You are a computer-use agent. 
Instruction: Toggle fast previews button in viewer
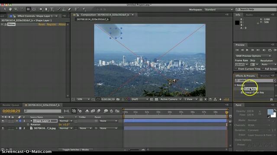206,99
